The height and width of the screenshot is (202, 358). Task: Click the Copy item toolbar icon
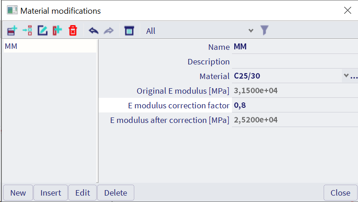click(x=57, y=31)
